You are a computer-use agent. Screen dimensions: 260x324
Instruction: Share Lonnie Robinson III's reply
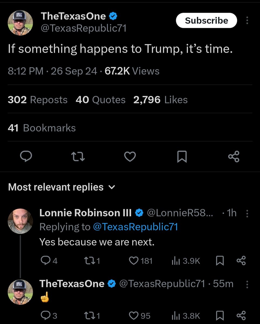pyautogui.click(x=241, y=261)
